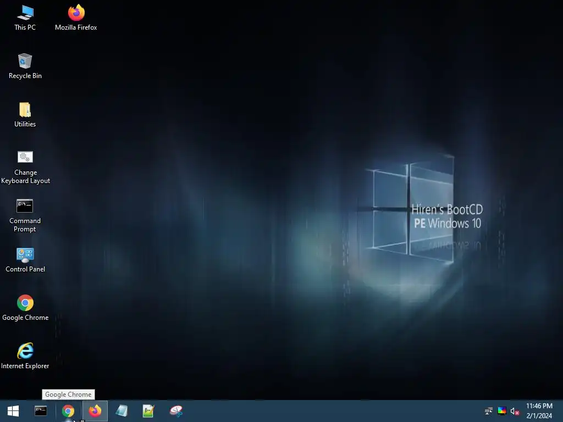The image size is (563, 422).
Task: Open the scissors snipping taskbar icon
Action: pos(176,411)
